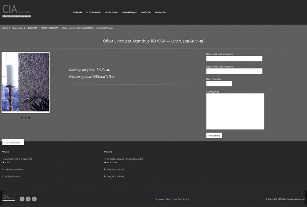The image size is (307, 207).
Task: Select the third image carousel dot
Action: point(30,118)
